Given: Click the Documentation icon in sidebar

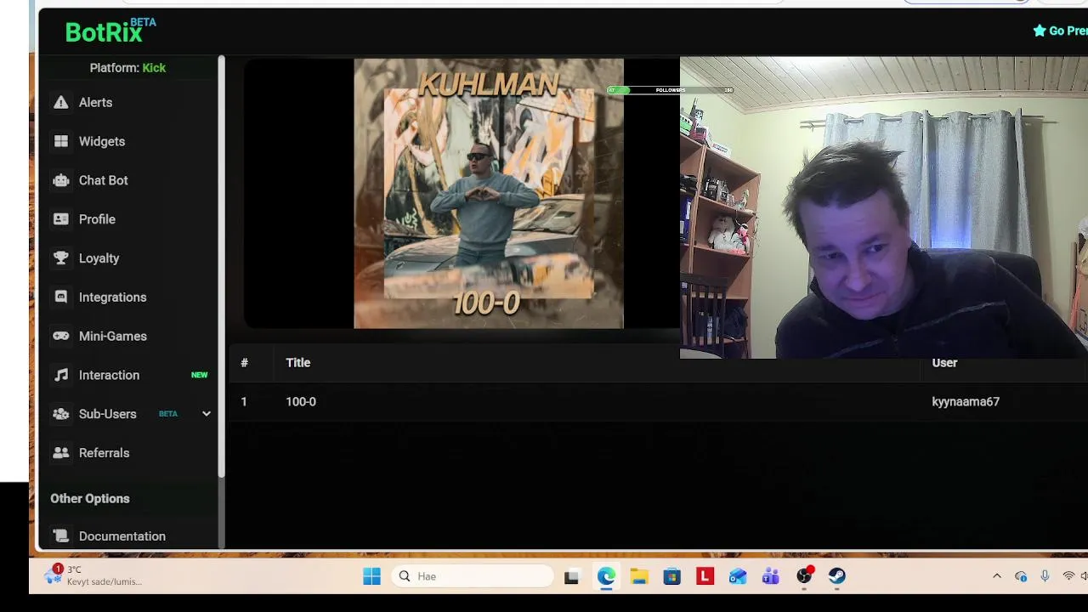Looking at the screenshot, I should 60,536.
